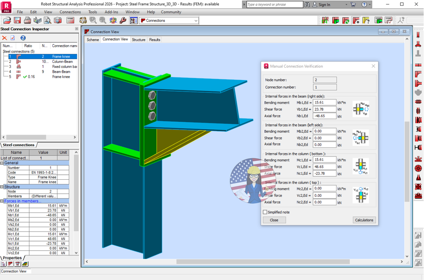Create a new connection with the star icon
Viewport: 424px width, 280px height.
click(x=325, y=20)
